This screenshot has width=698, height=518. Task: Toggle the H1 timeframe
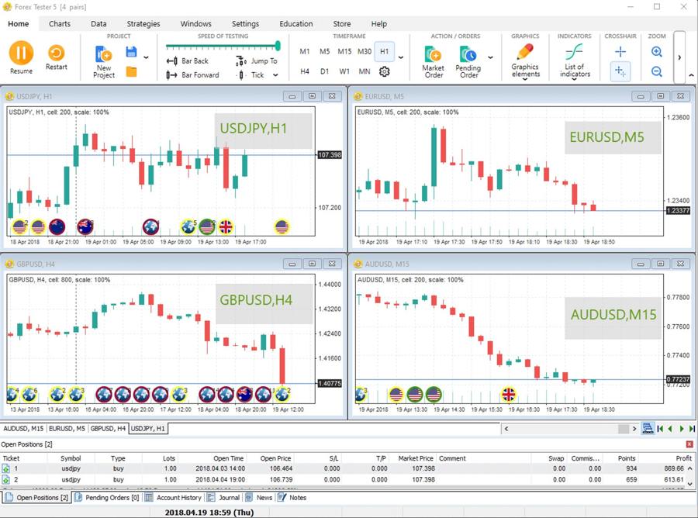(384, 50)
